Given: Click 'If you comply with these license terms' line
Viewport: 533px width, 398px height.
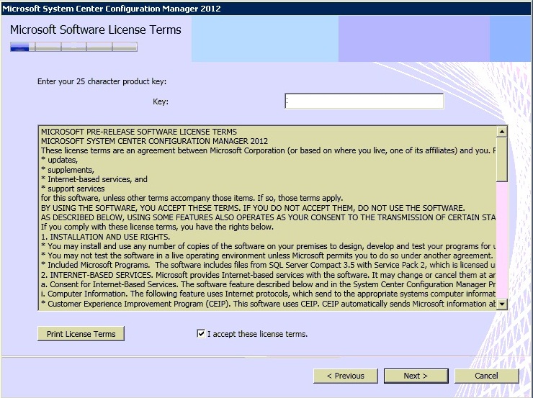Looking at the screenshot, I should click(157, 227).
